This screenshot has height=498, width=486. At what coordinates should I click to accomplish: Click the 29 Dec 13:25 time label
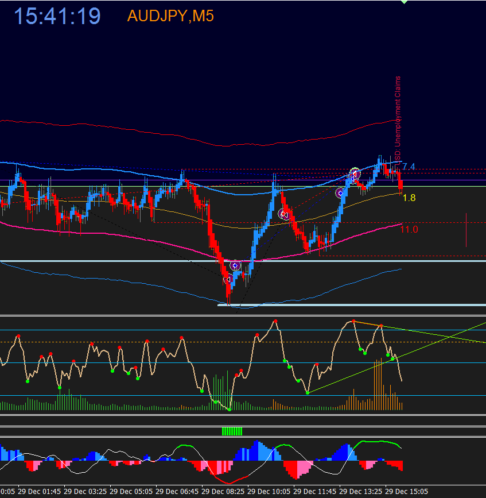(361, 491)
